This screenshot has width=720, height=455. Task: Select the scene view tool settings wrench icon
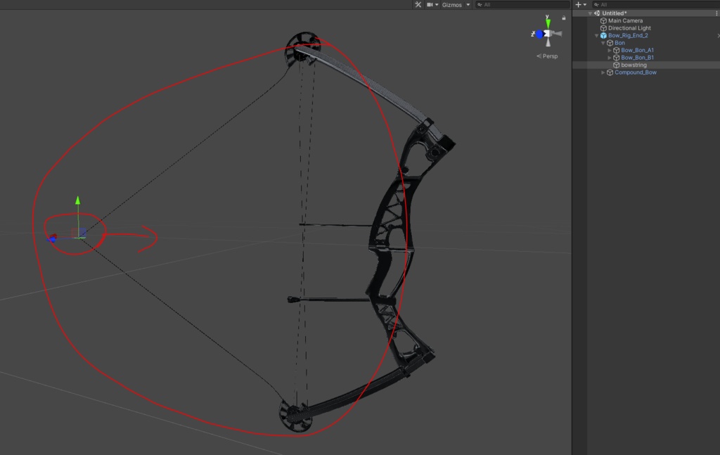click(x=418, y=4)
